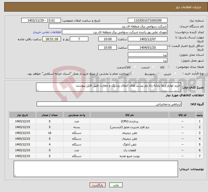Click the دستگاه unit cell for یونیت منبع تغذیه
208x192 pixels.
[x=77, y=156]
